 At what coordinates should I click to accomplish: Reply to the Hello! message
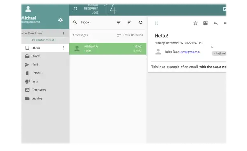point(216,23)
